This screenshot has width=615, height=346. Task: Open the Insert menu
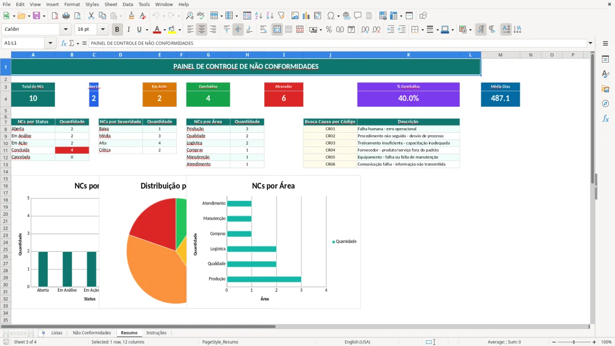click(52, 4)
